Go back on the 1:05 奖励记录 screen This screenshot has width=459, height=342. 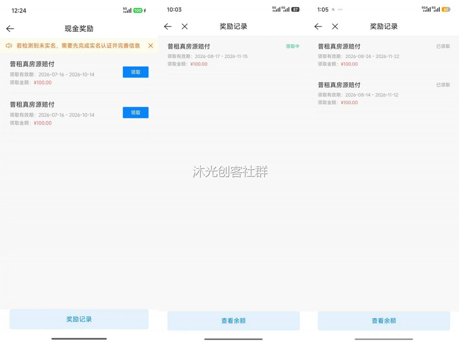coord(318,27)
